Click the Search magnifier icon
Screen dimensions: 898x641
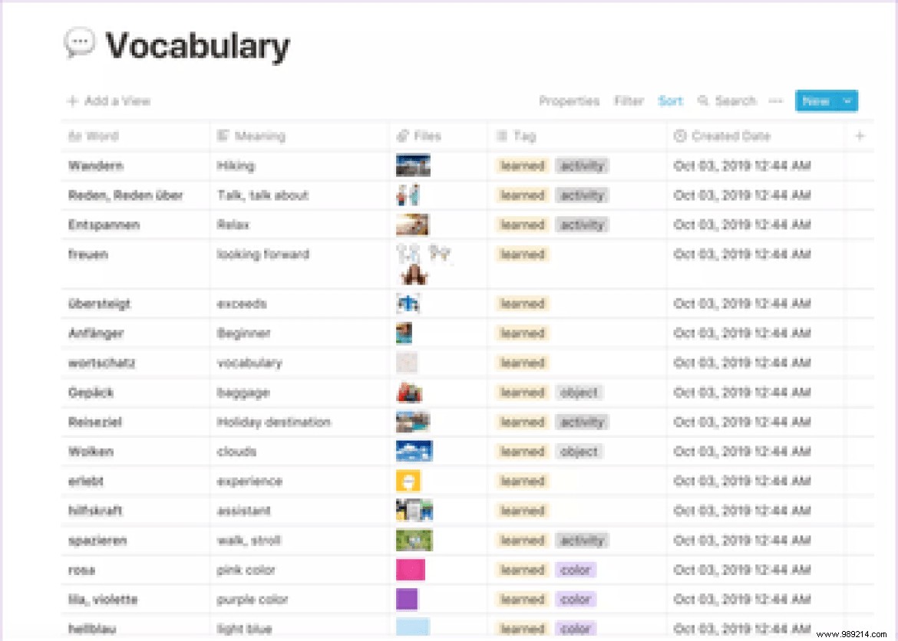[703, 101]
